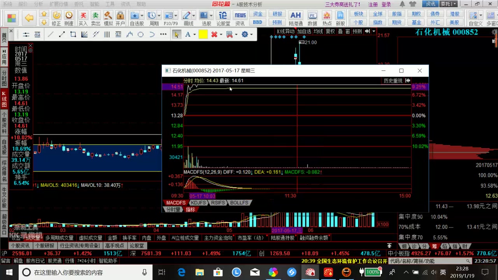Switch to the RSIFS indicator tab

(218, 203)
